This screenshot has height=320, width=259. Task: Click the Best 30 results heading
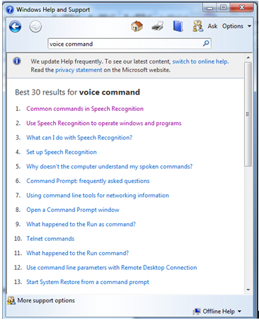(77, 92)
